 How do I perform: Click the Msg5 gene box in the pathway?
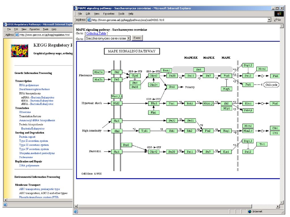(226, 89)
